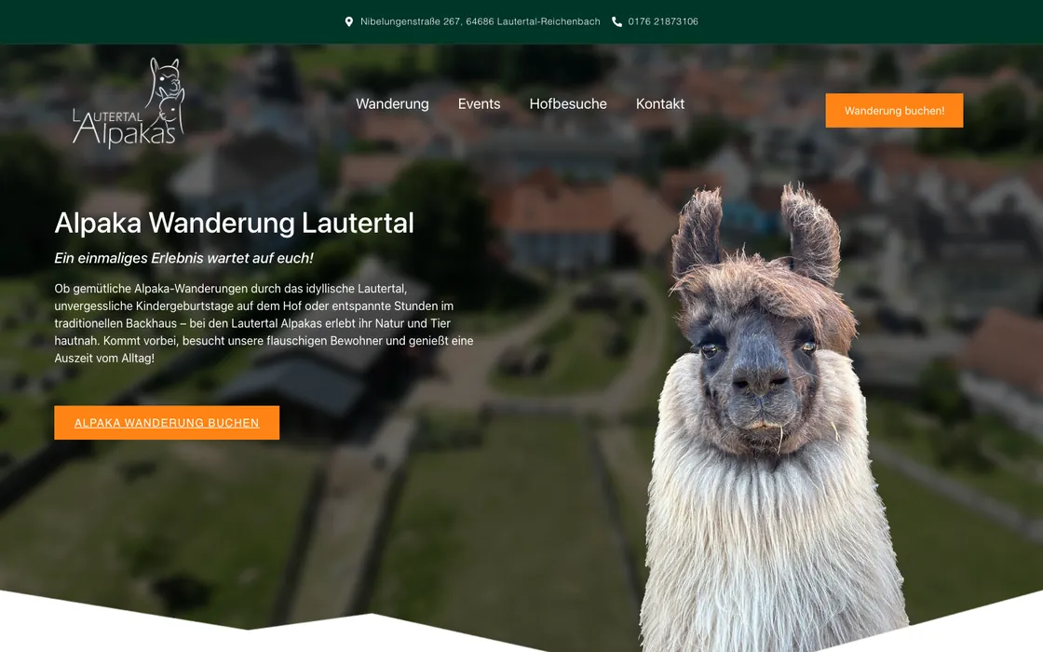Image resolution: width=1043 pixels, height=652 pixels.
Task: Click the phone handset icon
Action: (616, 22)
